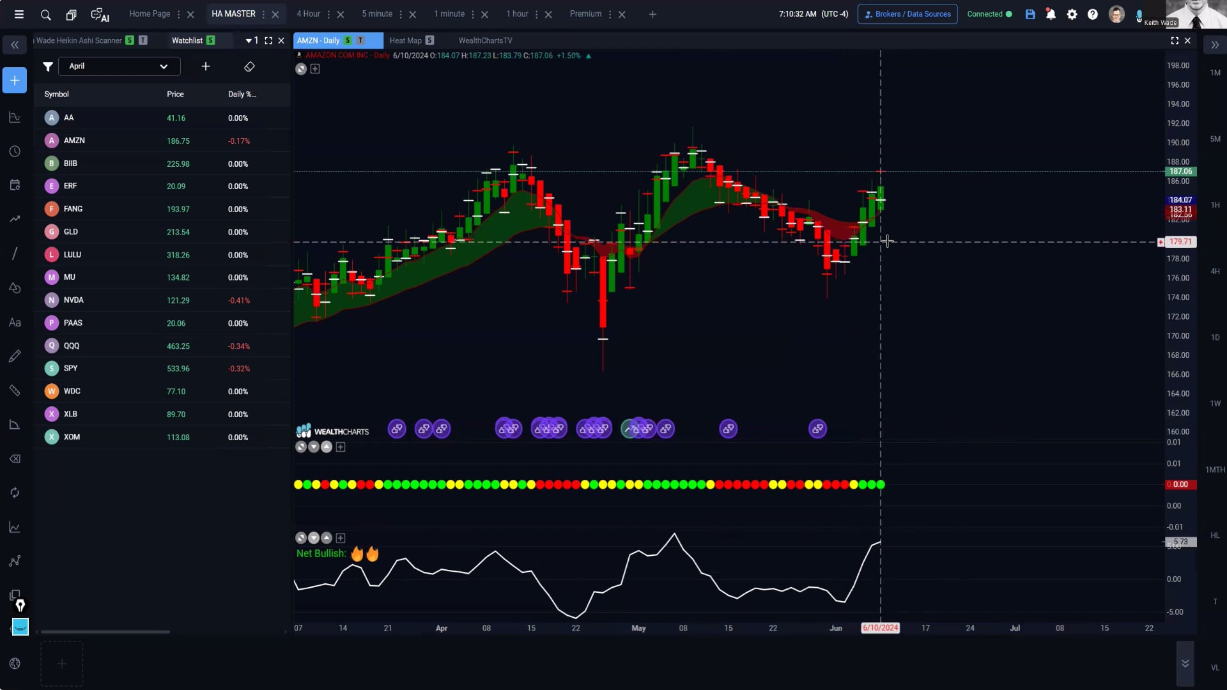Switch to the 4 Hour tab

pos(309,14)
